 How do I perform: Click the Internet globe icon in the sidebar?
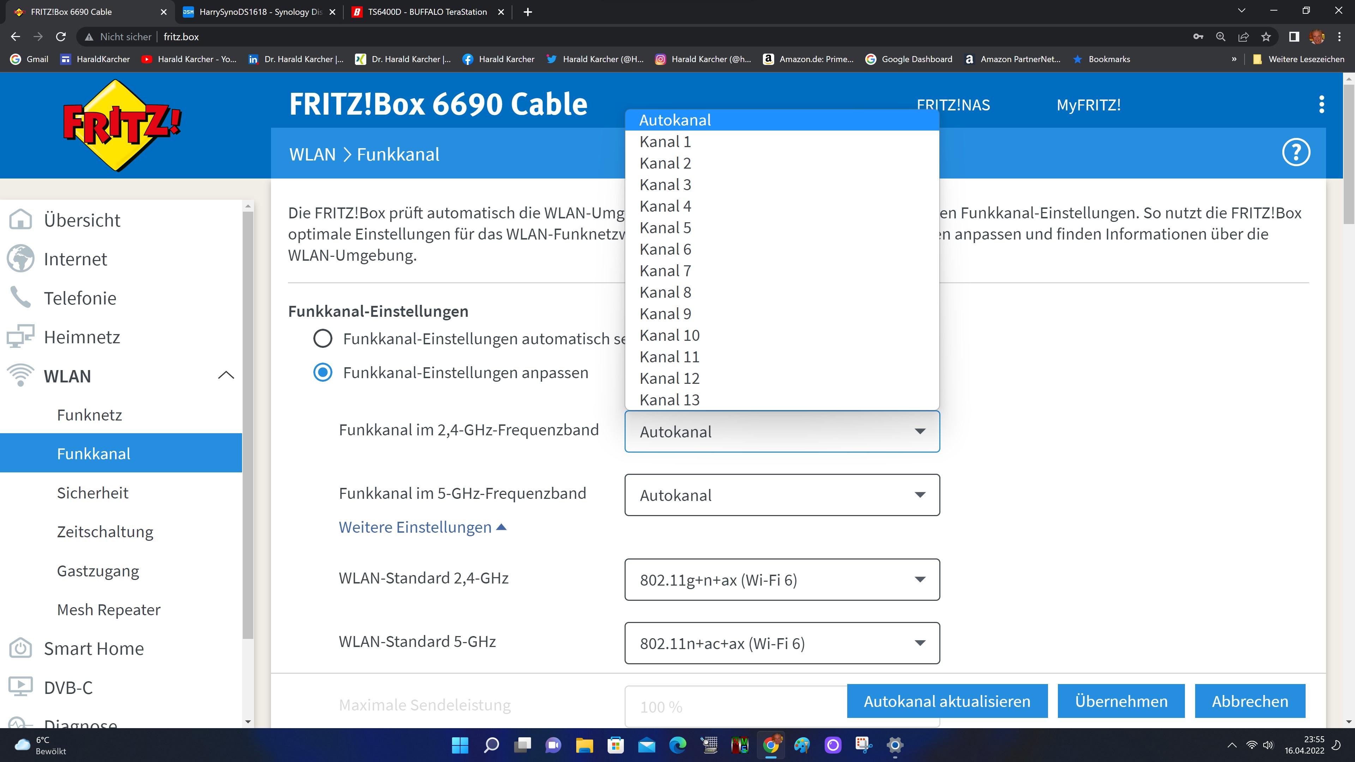[20, 259]
